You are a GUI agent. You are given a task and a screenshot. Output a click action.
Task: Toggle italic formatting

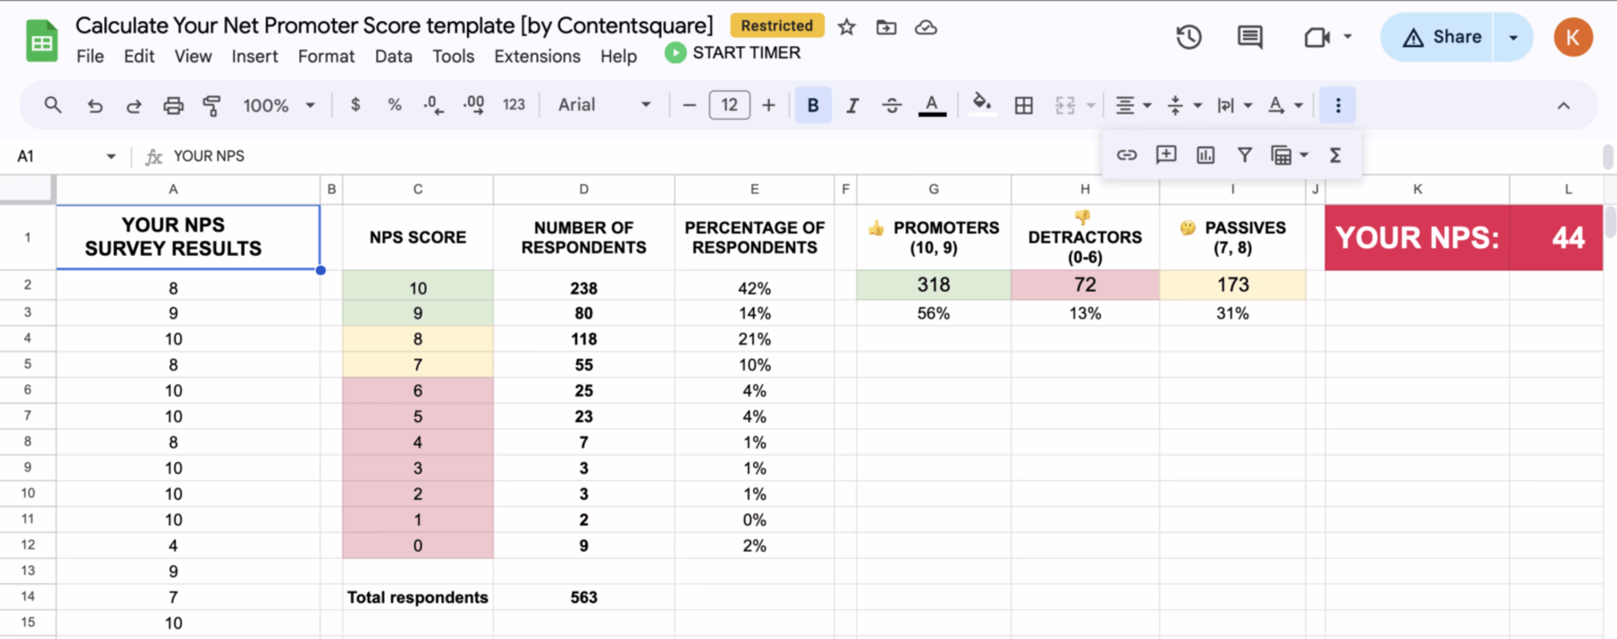point(852,106)
